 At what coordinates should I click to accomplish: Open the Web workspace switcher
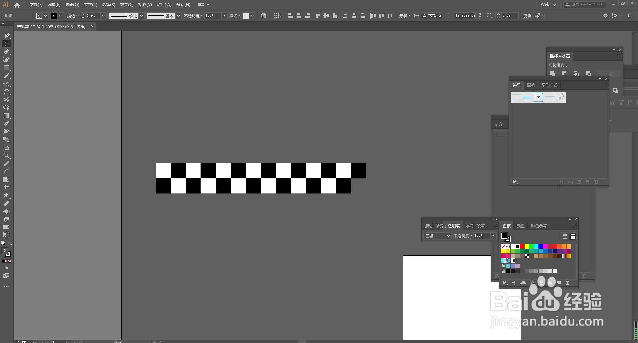pos(548,4)
